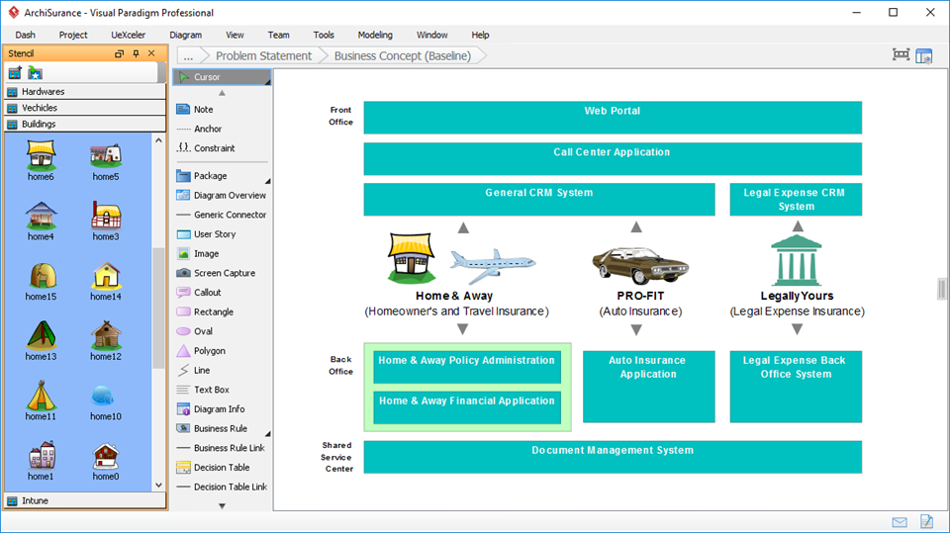
Task: Pick the home10 igloo stencil
Action: (106, 402)
